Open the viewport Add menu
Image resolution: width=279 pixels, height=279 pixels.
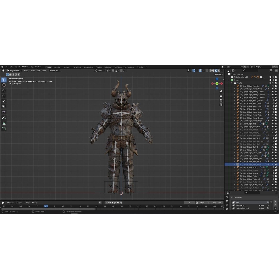point(38,71)
